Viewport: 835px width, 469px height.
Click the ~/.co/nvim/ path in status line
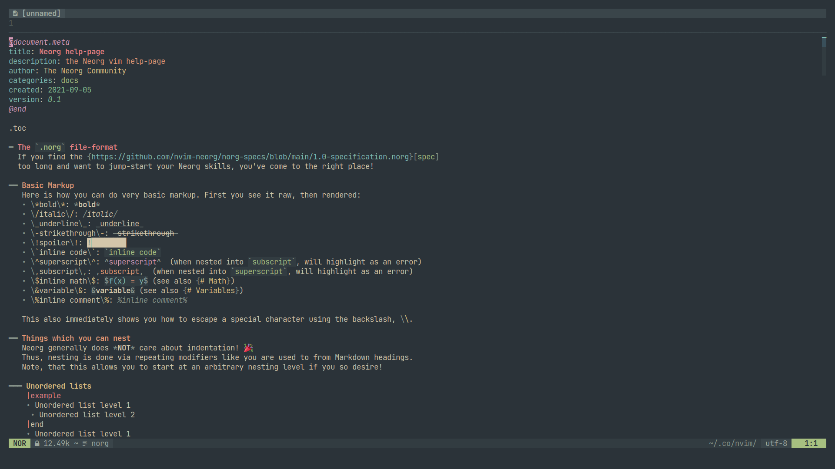[733, 443]
